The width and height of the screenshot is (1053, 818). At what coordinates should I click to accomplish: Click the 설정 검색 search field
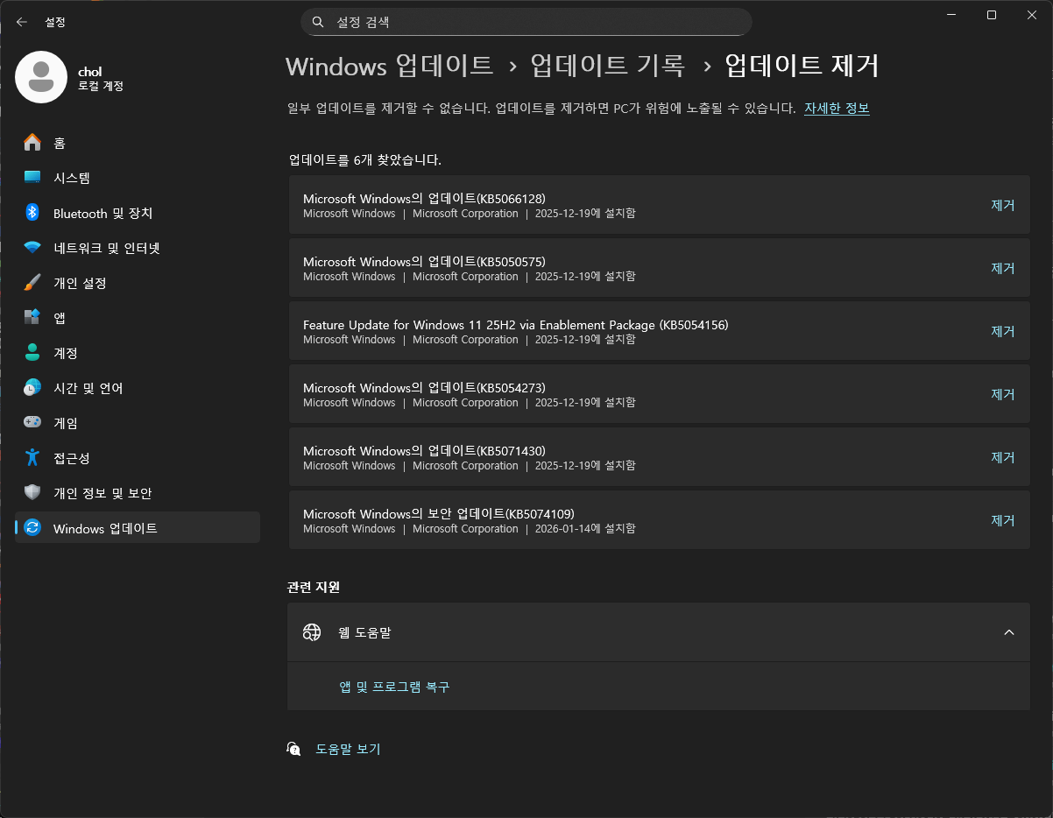[x=526, y=22]
